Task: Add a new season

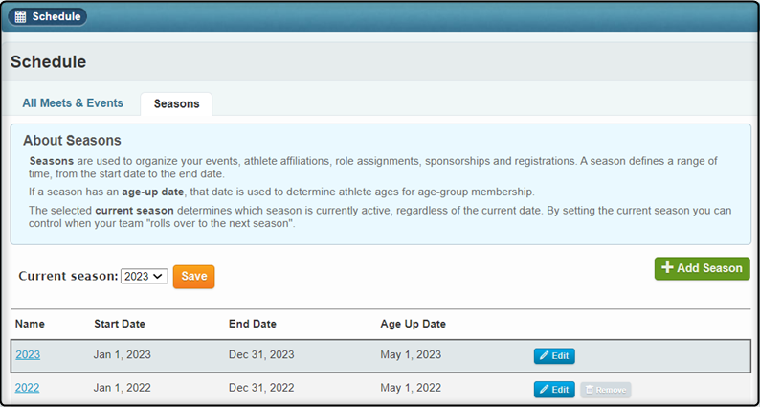Action: (x=702, y=268)
